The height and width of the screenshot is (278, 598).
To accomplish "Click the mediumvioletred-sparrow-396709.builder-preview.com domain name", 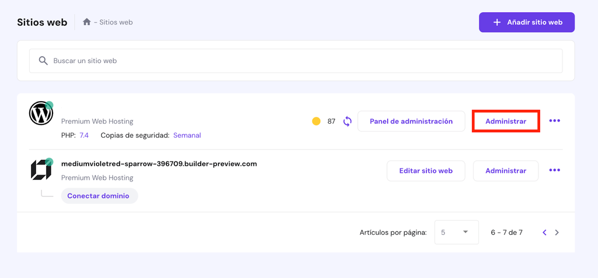I will tap(159, 164).
